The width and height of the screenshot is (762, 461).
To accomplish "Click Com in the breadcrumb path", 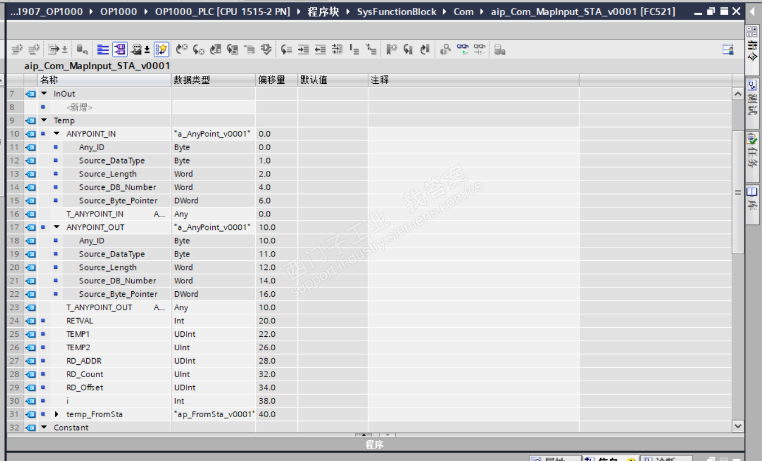I will [464, 11].
